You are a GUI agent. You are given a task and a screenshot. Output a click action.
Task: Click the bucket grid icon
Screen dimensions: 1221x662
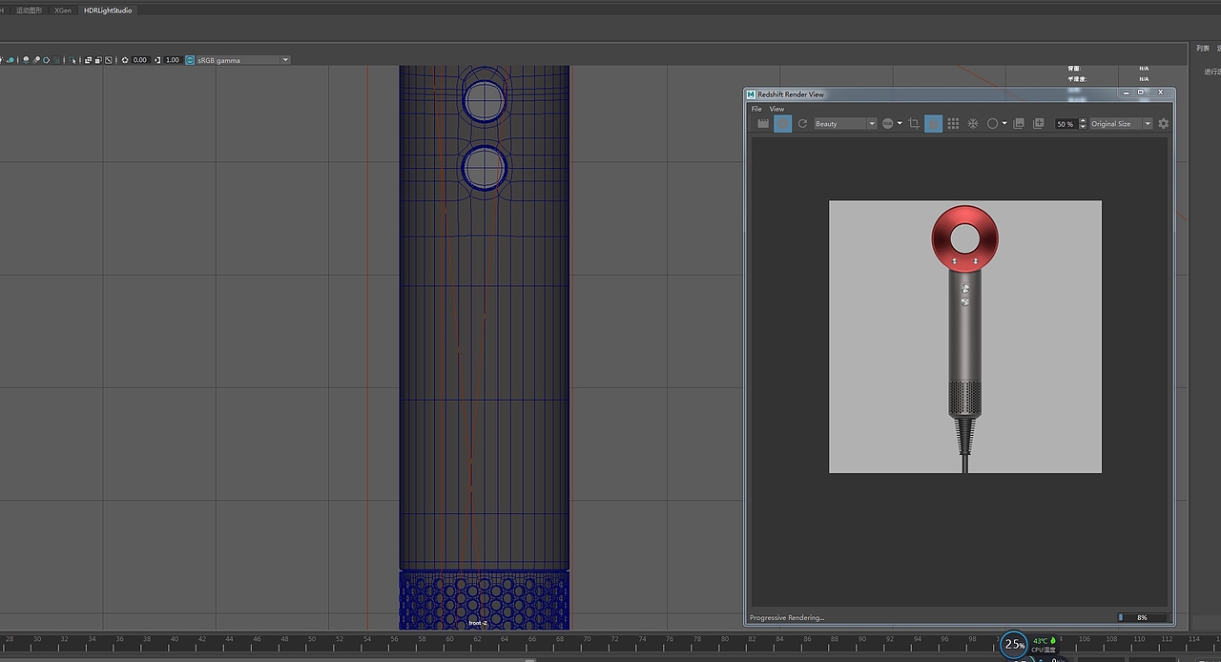pyautogui.click(x=953, y=124)
